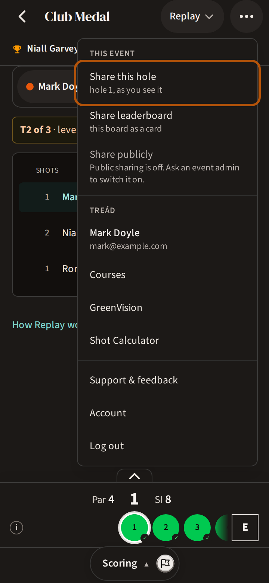Jump to hole 3 green circle
The height and width of the screenshot is (583, 269).
click(197, 527)
